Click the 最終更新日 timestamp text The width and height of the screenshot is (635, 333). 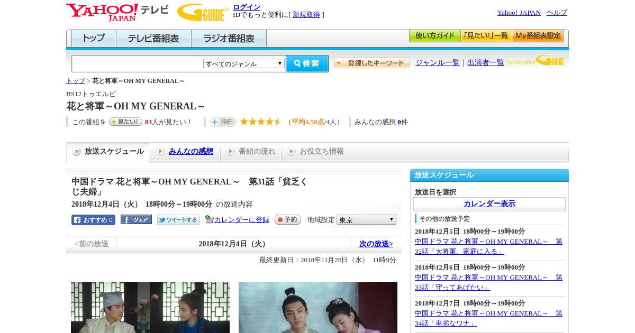pos(328,260)
